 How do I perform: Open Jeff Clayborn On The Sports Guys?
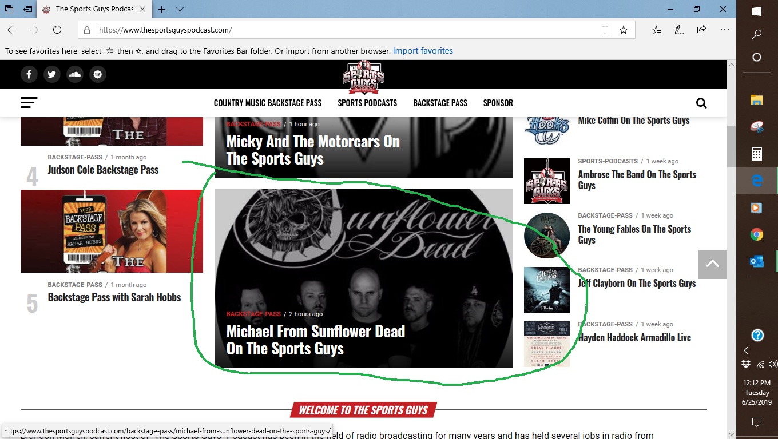pyautogui.click(x=637, y=284)
